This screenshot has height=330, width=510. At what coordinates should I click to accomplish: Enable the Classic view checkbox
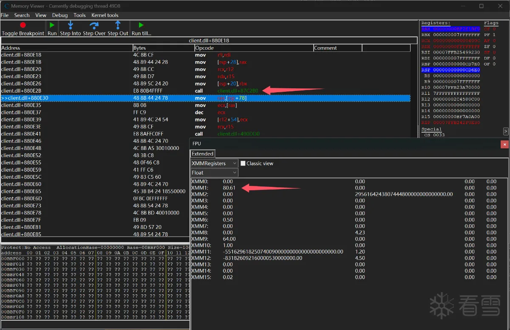point(243,164)
